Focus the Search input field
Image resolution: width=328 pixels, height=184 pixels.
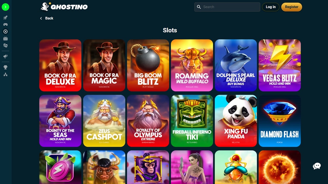(x=227, y=7)
